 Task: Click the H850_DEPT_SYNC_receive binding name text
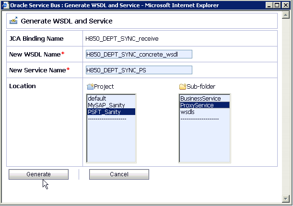pos(122,39)
